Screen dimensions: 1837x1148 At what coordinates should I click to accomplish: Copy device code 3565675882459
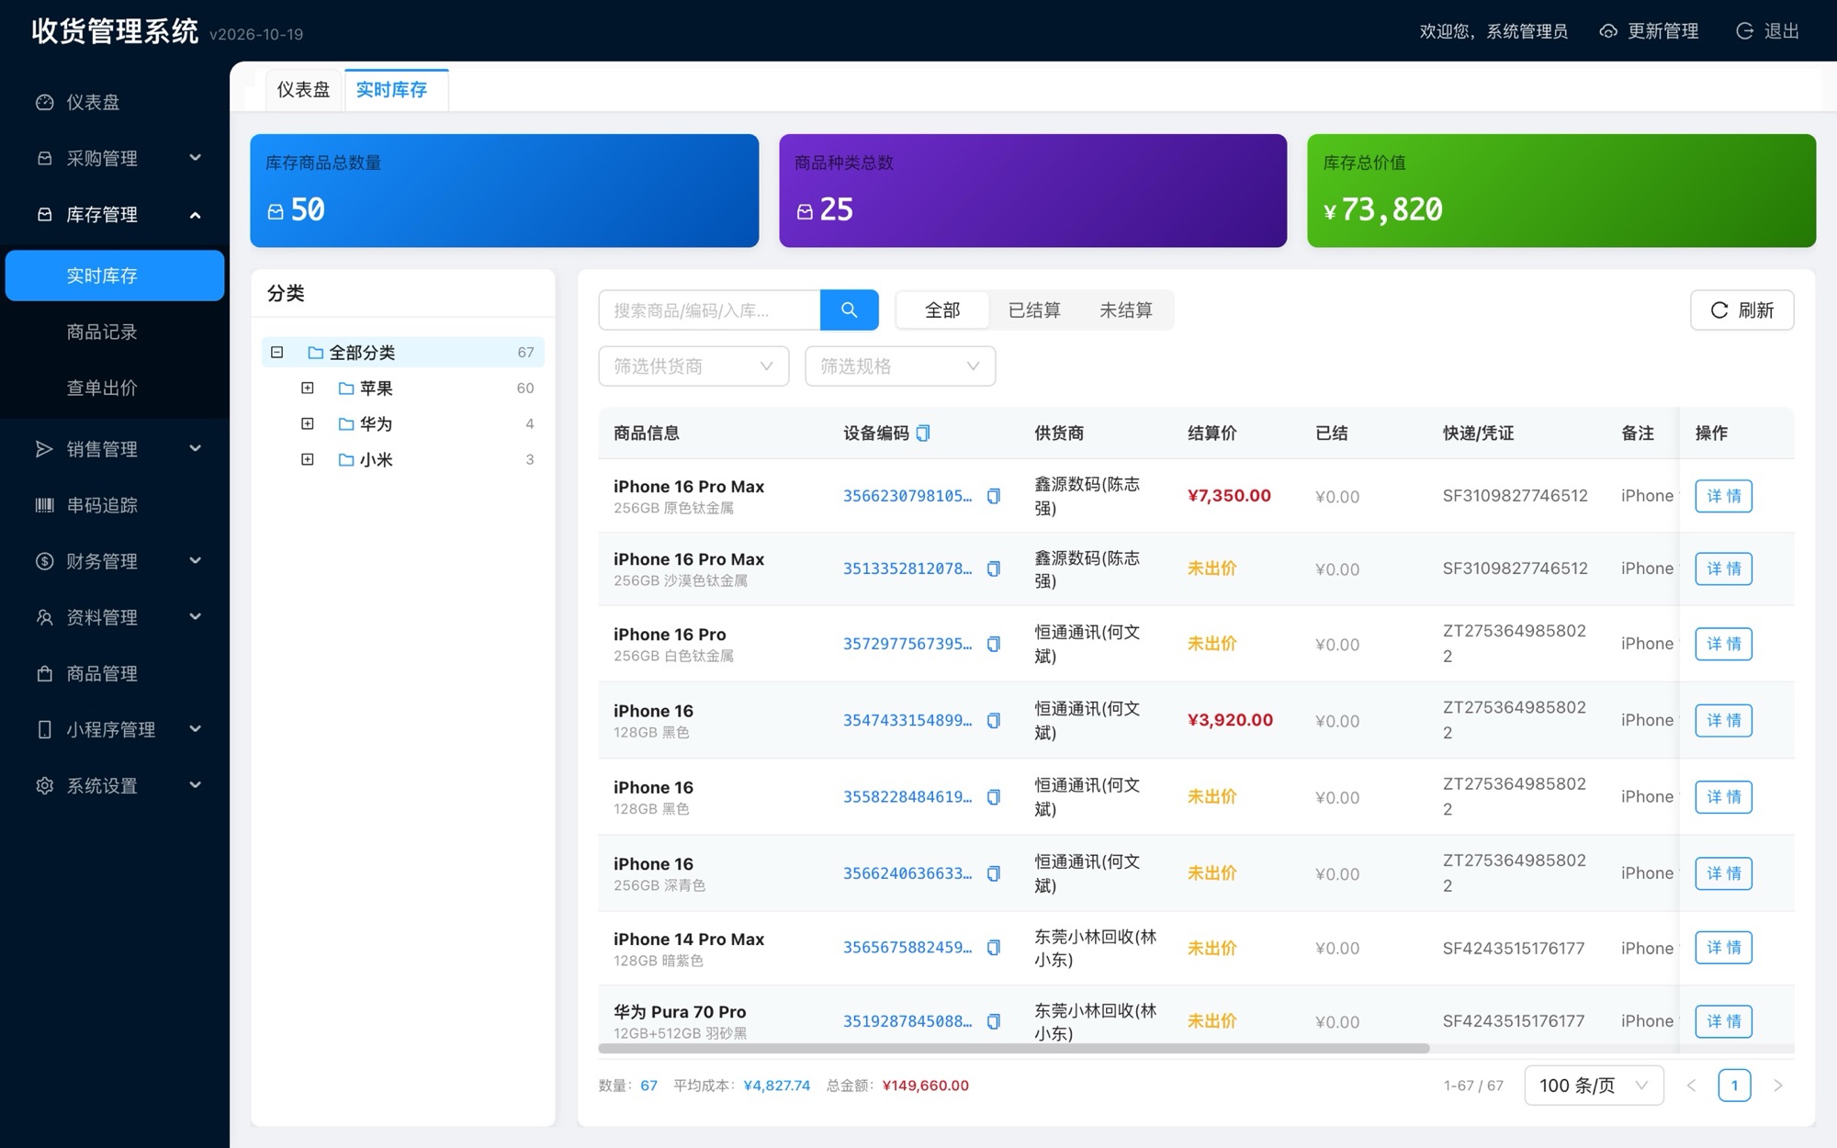[x=993, y=948]
